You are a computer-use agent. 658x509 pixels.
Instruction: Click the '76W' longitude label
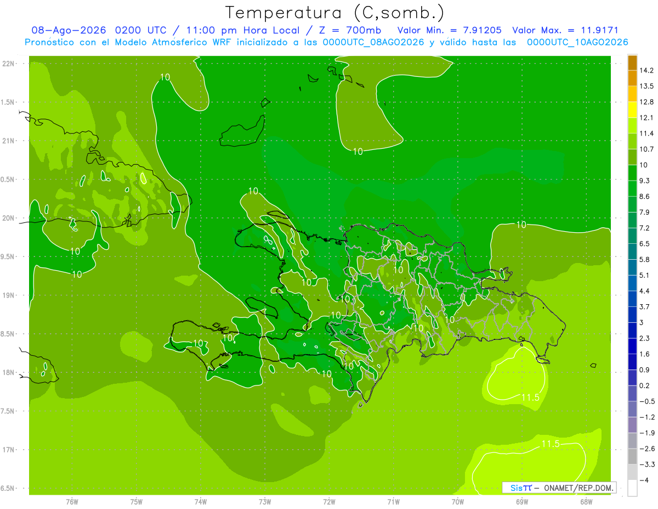72,502
